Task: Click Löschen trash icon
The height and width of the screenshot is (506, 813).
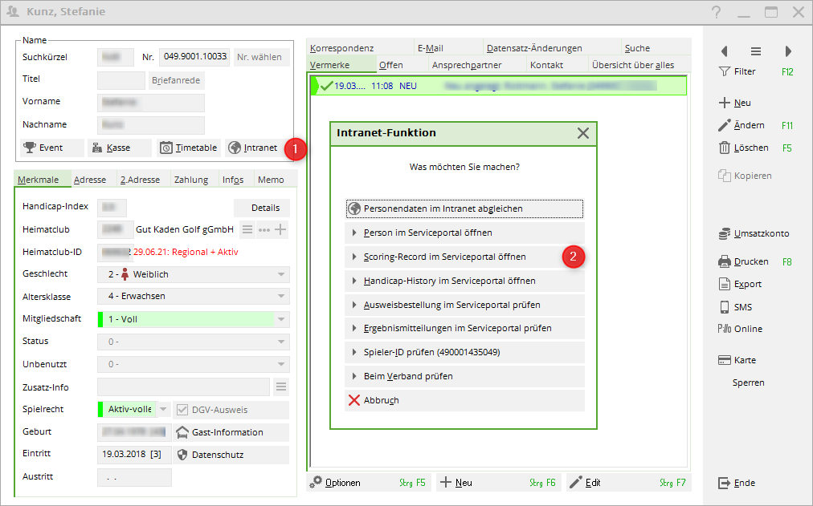Action: tap(724, 148)
